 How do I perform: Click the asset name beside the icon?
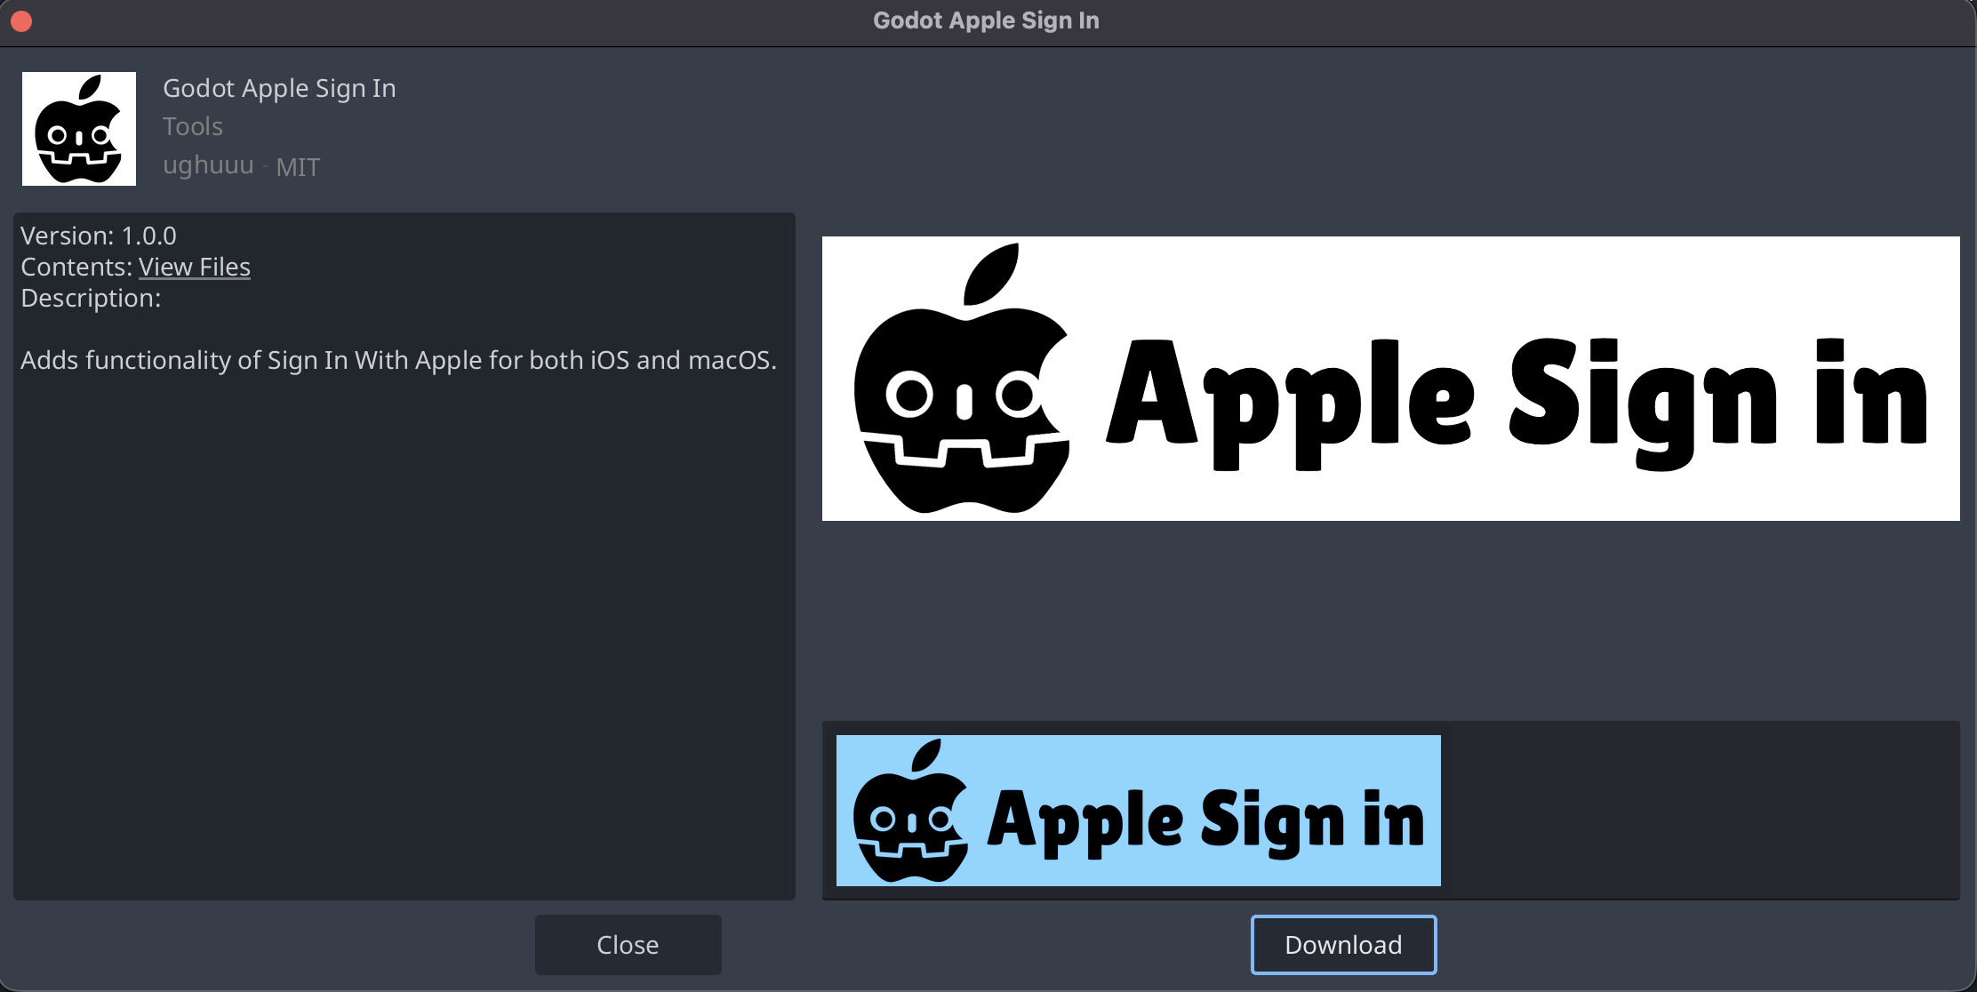point(279,88)
